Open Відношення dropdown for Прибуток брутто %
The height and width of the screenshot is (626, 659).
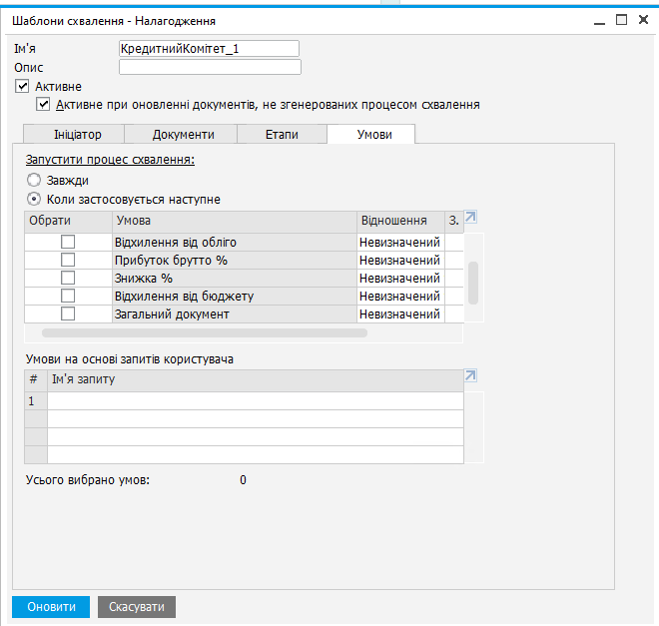coord(399,261)
